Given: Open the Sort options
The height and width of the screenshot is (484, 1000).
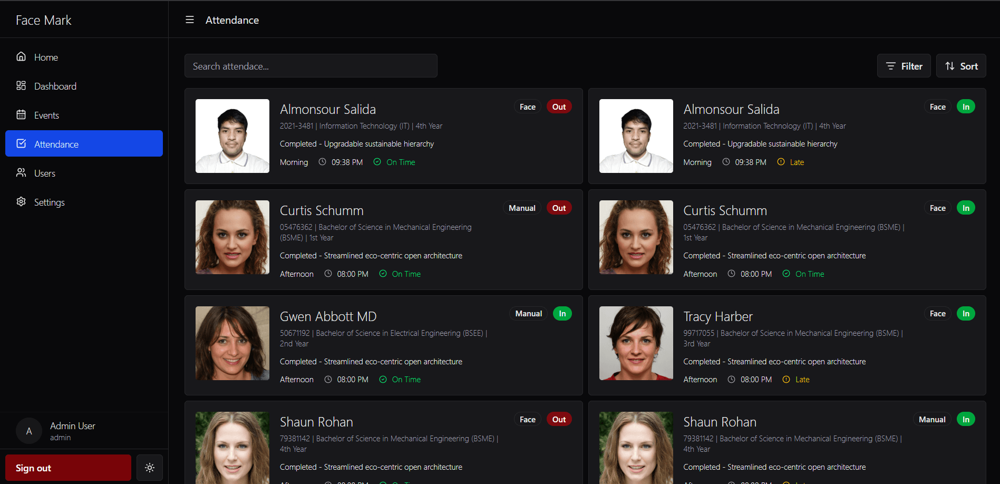Looking at the screenshot, I should point(961,66).
